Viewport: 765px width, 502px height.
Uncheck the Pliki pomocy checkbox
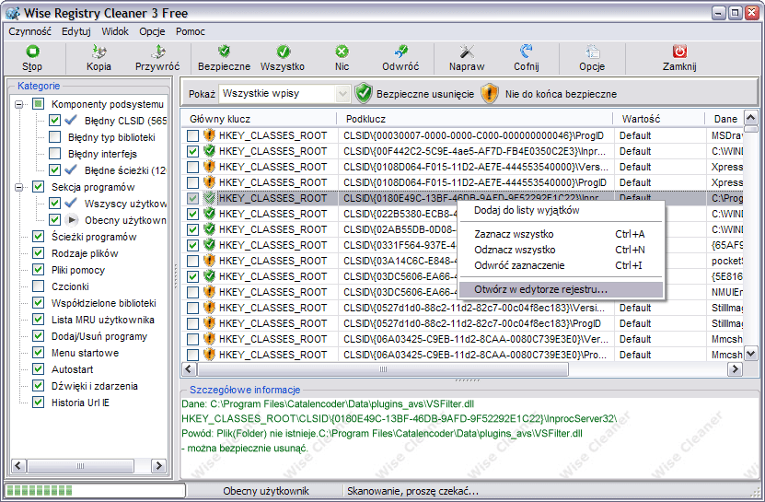(x=38, y=270)
